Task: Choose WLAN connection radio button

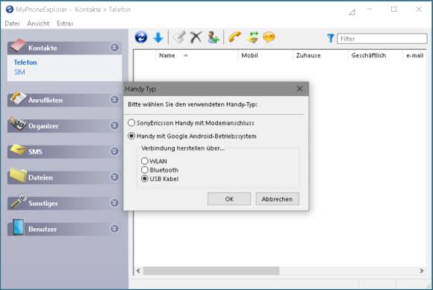Action: pos(144,161)
